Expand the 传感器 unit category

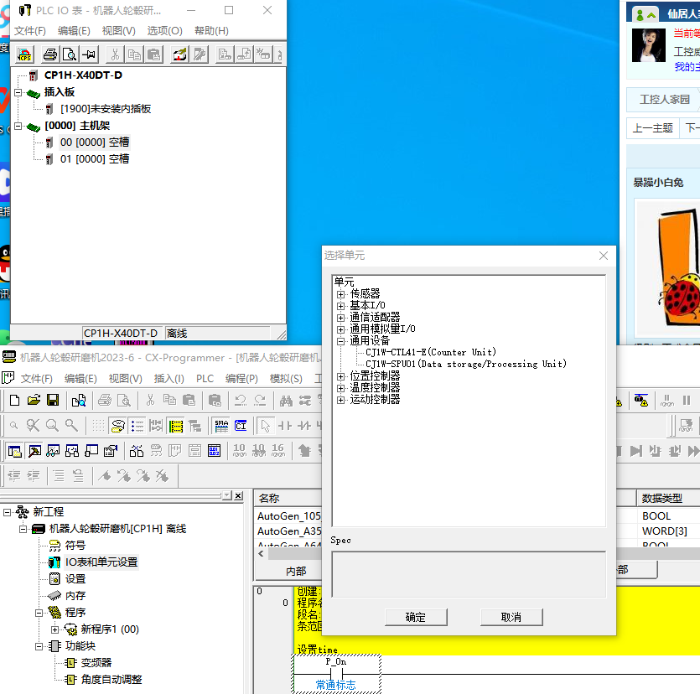point(341,294)
